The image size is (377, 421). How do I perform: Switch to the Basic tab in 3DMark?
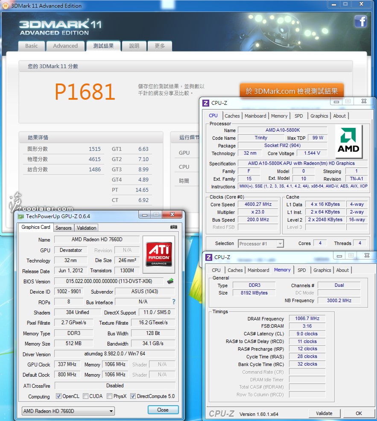[32, 46]
